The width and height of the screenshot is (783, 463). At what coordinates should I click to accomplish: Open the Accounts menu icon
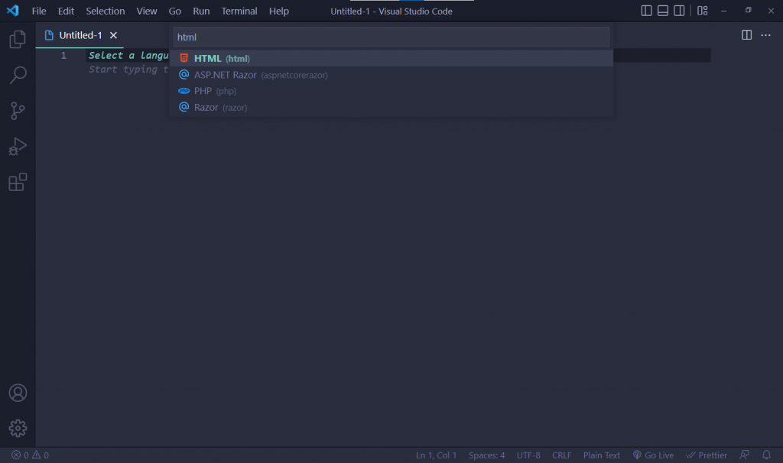point(18,393)
